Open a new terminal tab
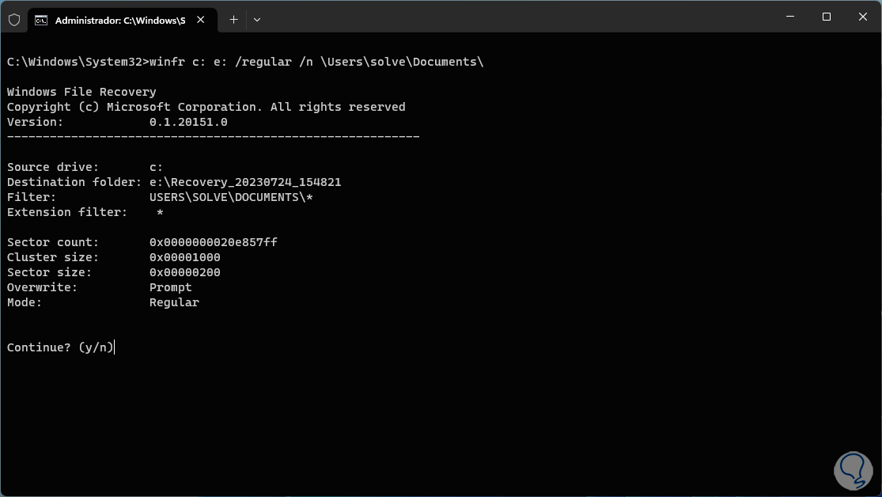 [x=233, y=20]
